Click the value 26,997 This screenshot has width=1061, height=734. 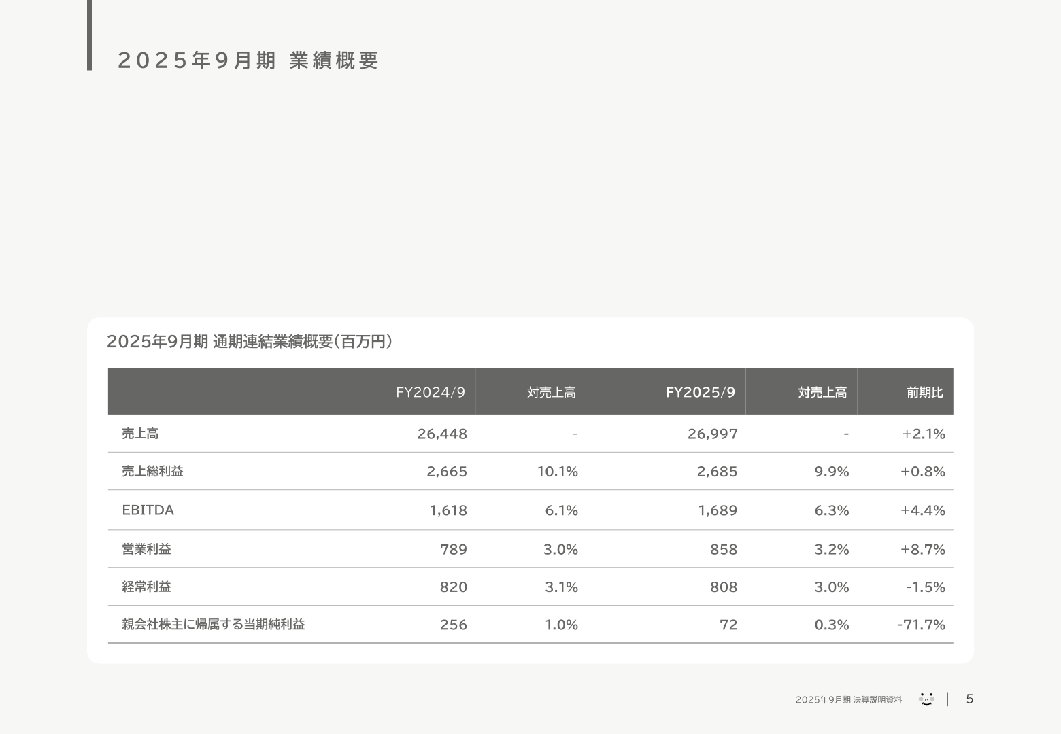[x=713, y=434]
